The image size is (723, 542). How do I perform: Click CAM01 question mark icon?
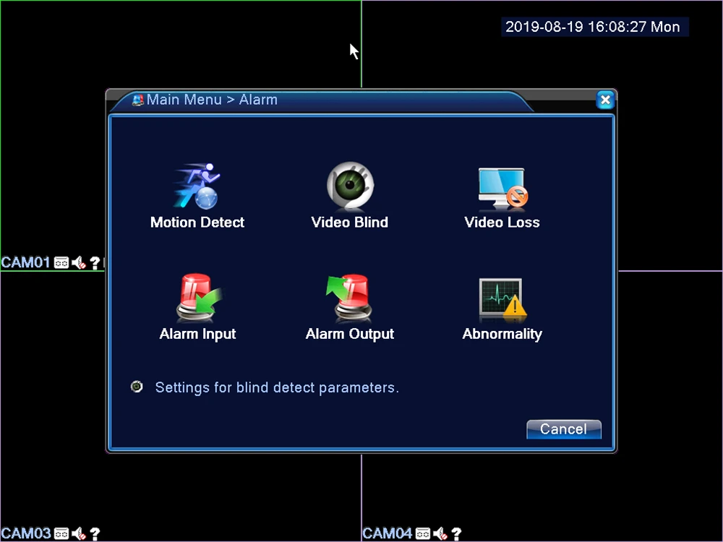(x=95, y=263)
